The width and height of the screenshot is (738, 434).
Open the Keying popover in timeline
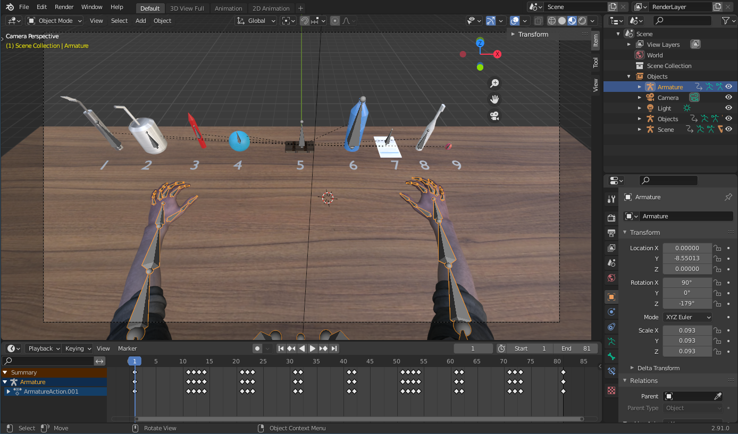click(x=78, y=348)
